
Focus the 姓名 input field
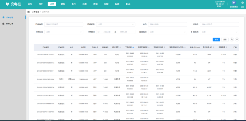coord(168,24)
